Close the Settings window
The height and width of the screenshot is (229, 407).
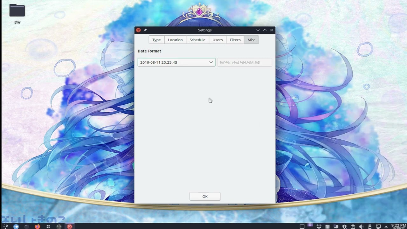point(272,30)
